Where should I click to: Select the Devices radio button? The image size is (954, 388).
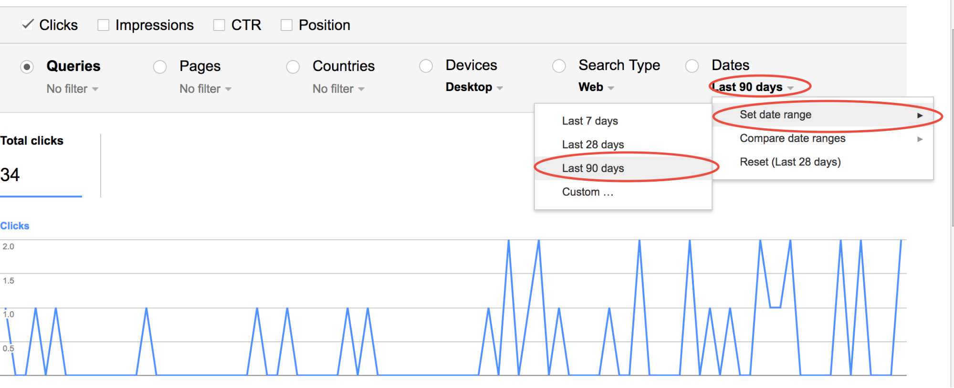[426, 66]
